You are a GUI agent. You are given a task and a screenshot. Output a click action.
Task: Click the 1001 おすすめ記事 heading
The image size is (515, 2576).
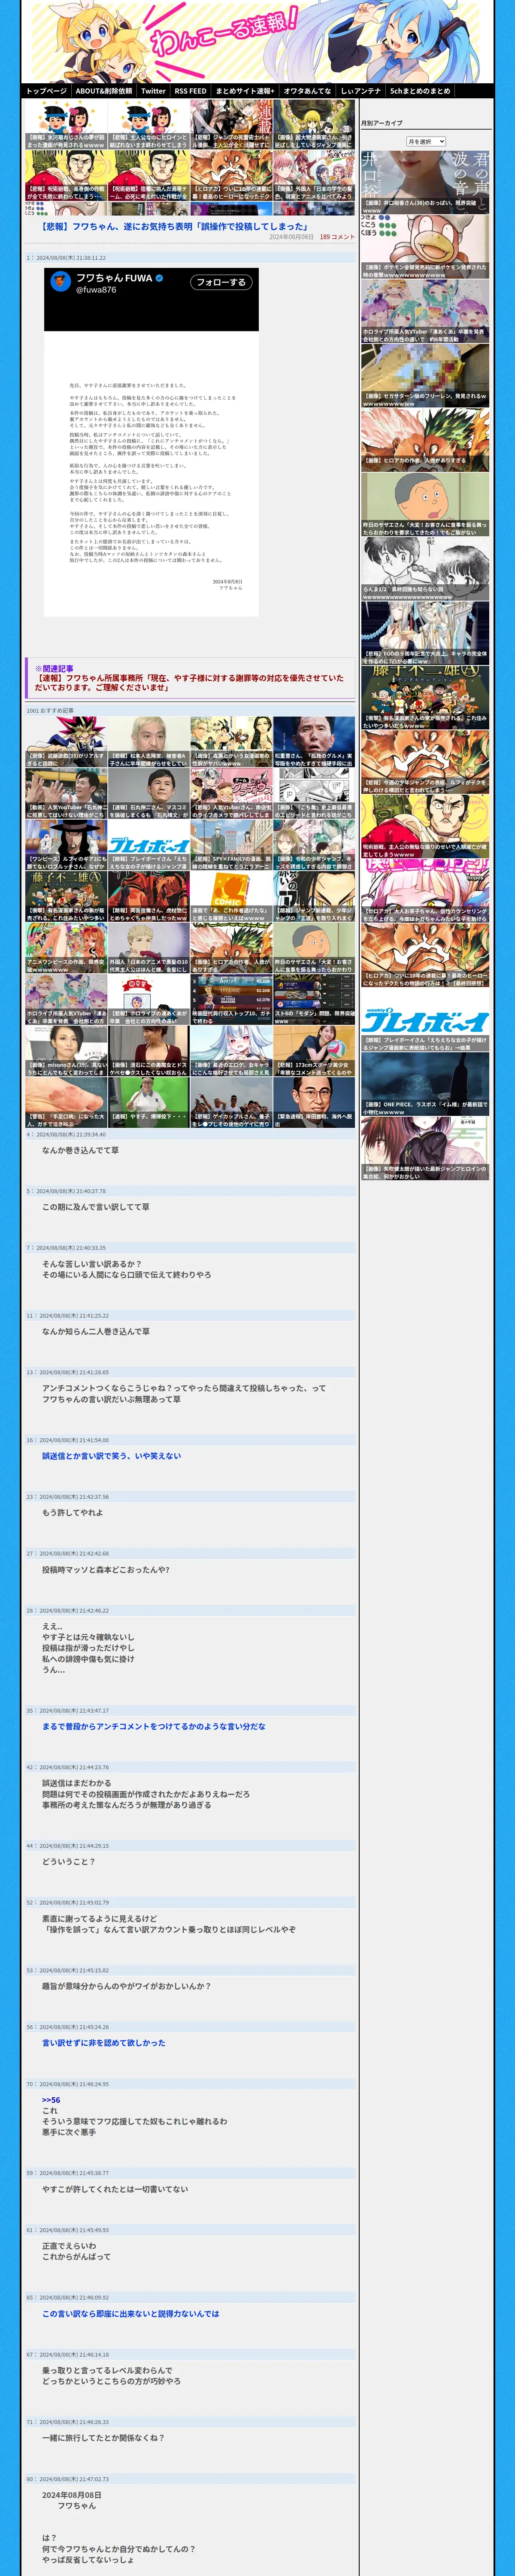click(x=50, y=711)
